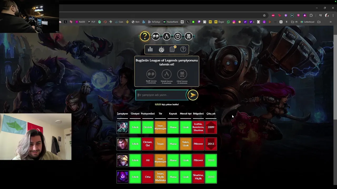337x189 pixels.
Task: Click the purple champion portrait in the Orta row
Action: [122, 177]
